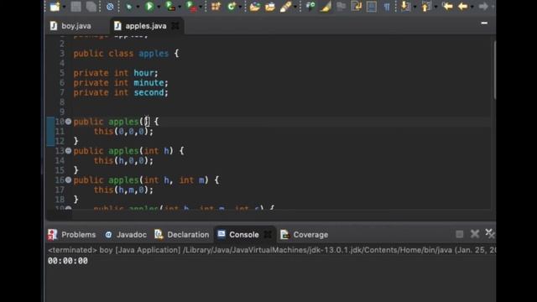Click the New Java Class icon
This screenshot has width=537, height=302.
point(232,6)
